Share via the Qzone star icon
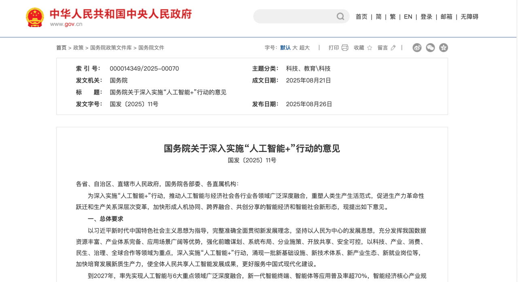 pyautogui.click(x=444, y=48)
